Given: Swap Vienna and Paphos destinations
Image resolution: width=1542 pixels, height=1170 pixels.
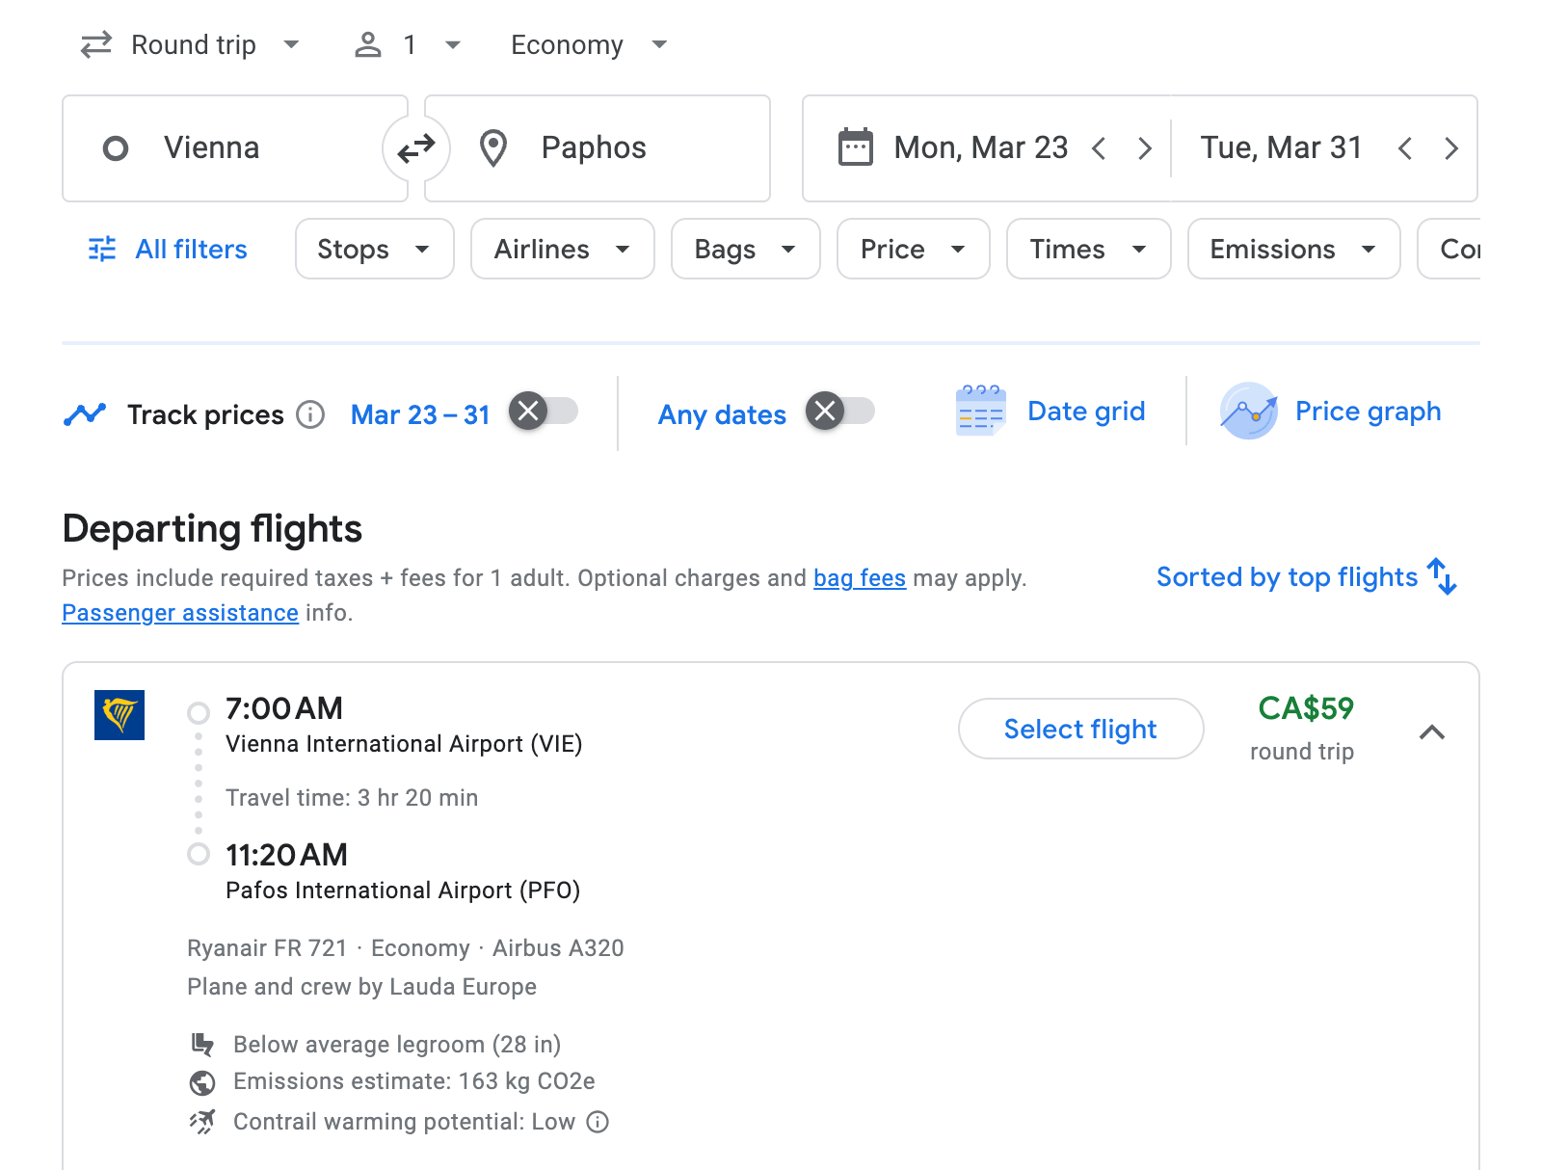Looking at the screenshot, I should tap(416, 147).
